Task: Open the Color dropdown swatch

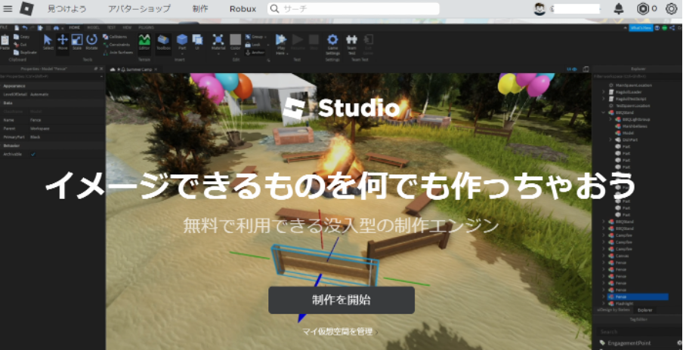Action: coord(236,41)
